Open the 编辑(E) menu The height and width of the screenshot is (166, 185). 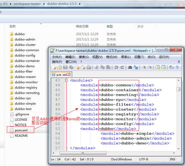(x=70, y=57)
